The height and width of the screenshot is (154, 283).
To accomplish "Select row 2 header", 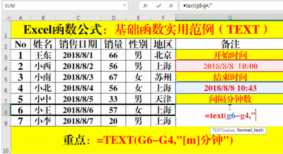I will pos(6,44).
